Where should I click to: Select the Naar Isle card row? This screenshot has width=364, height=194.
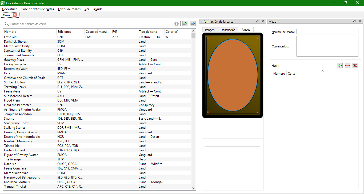click(x=97, y=164)
